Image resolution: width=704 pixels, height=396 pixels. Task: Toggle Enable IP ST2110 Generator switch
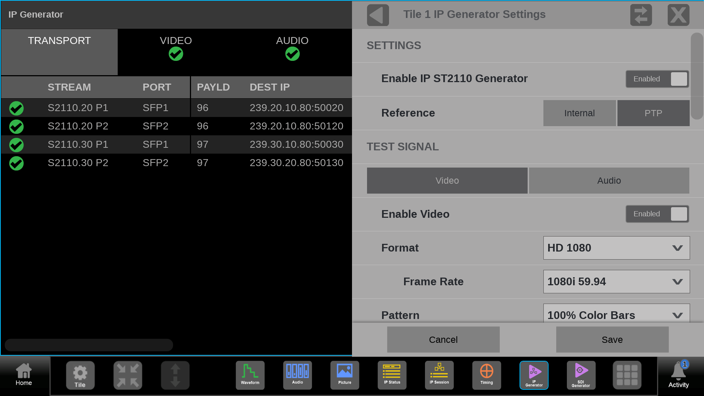pos(657,79)
